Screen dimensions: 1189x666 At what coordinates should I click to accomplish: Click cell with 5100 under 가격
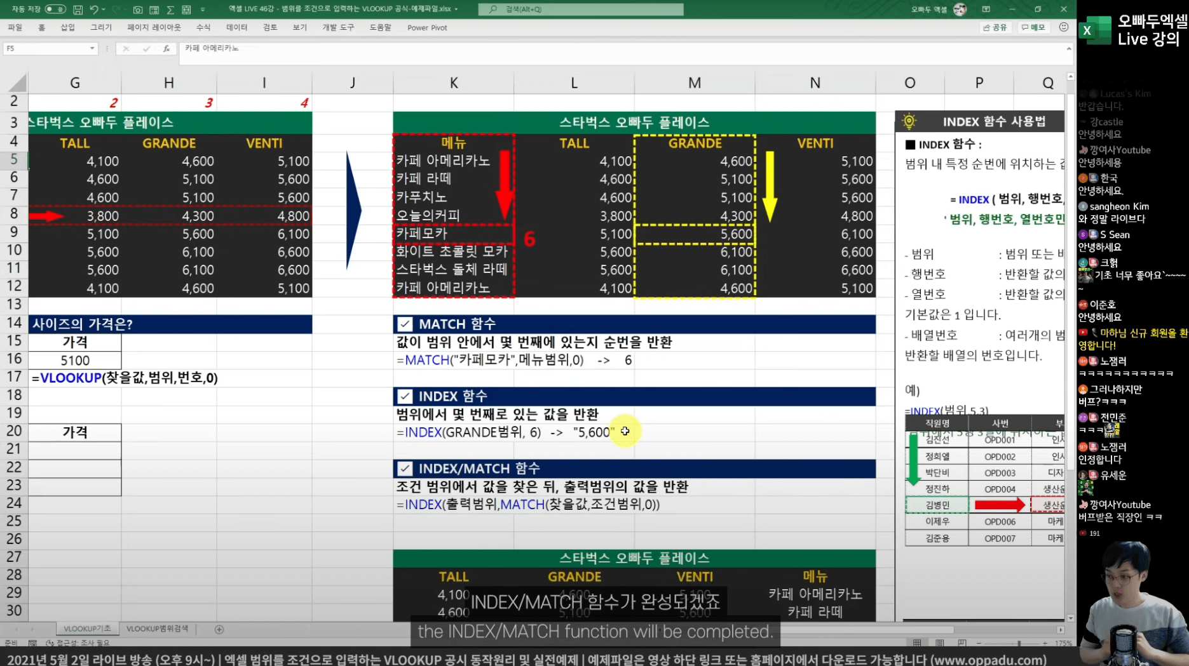coord(75,360)
